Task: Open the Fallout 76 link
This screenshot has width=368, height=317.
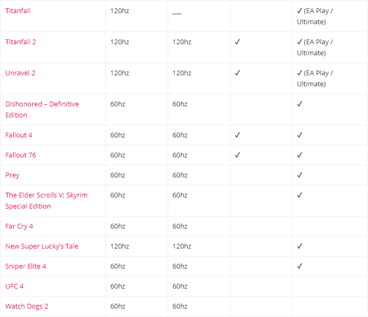Action: 21,155
